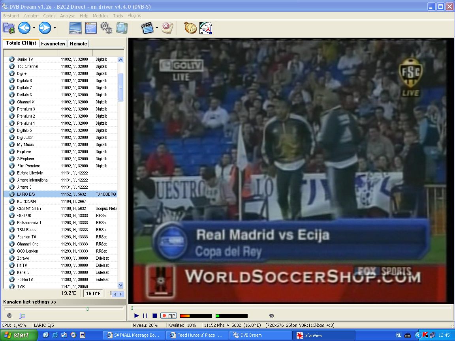This screenshot has width=455, height=341.
Task: Select the Totale CHlijst tab
Action: point(21,43)
